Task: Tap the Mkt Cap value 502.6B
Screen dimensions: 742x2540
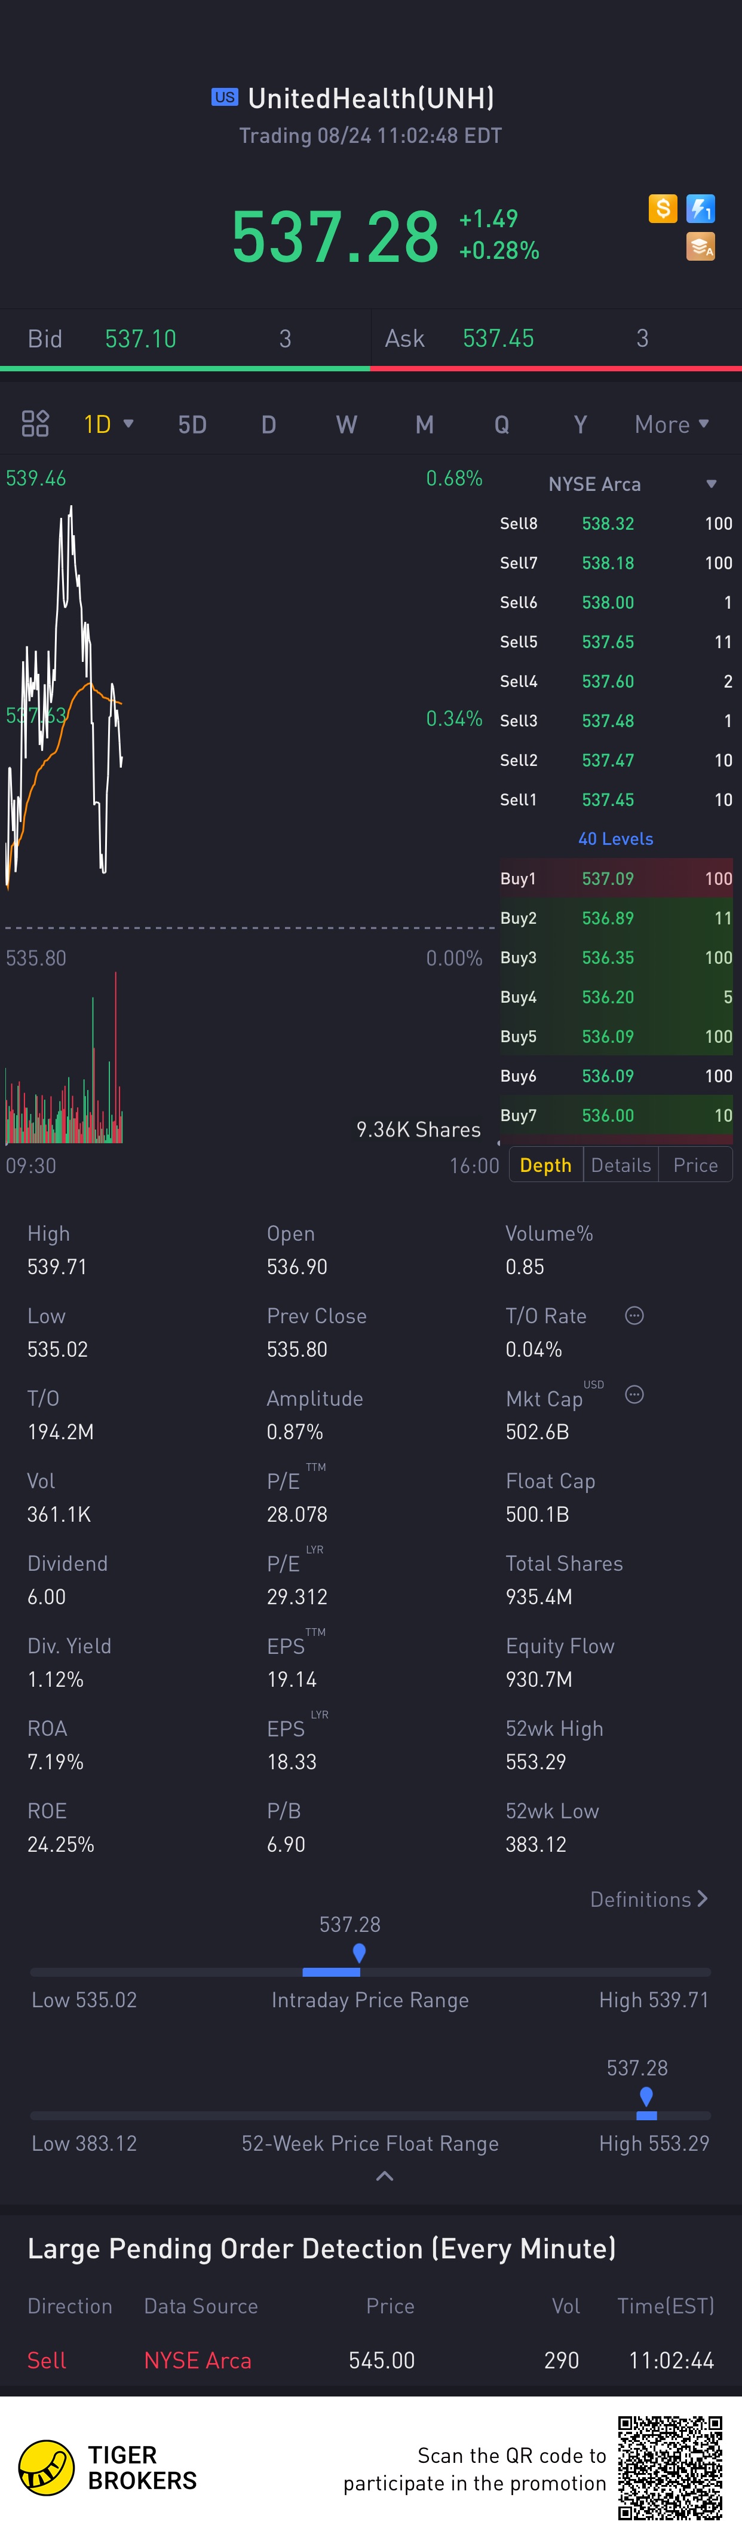Action: tap(537, 1431)
